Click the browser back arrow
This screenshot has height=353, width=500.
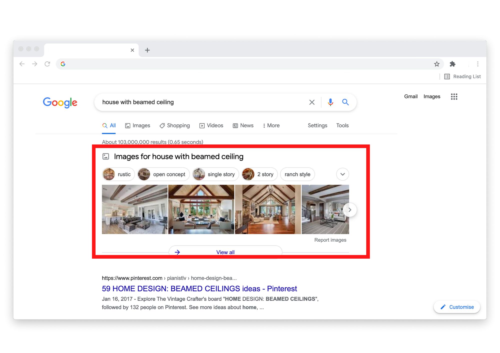[22, 64]
